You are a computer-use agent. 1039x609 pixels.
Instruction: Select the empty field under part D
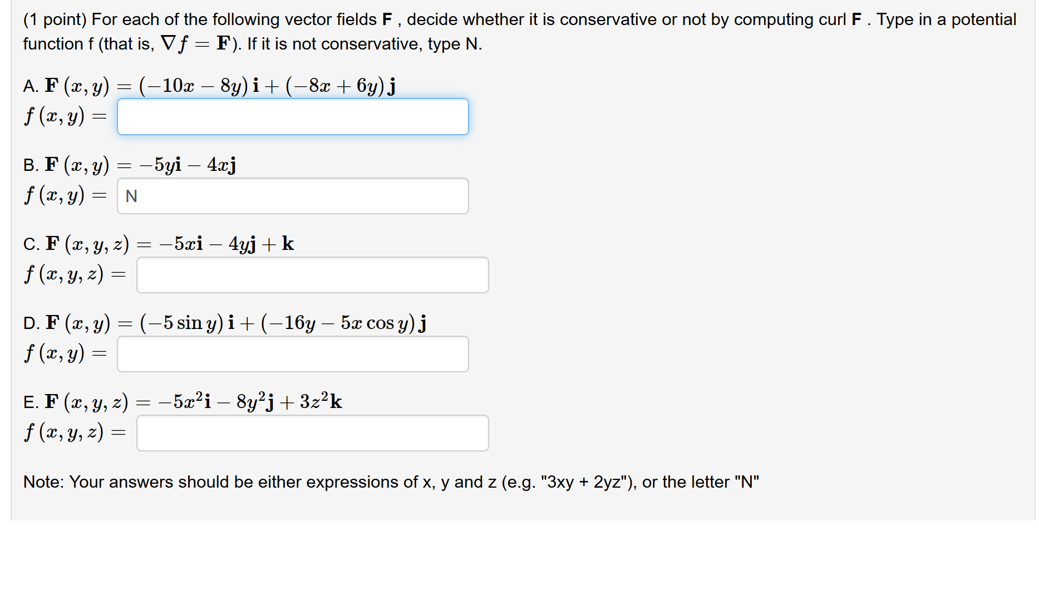[x=292, y=354]
